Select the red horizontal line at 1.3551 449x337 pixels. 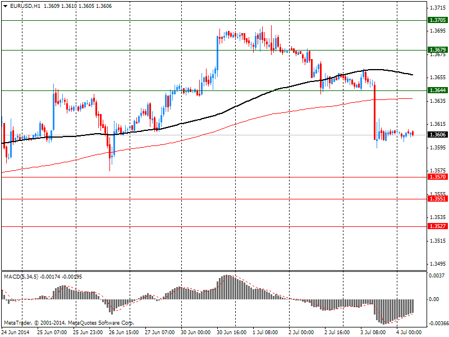coord(214,199)
